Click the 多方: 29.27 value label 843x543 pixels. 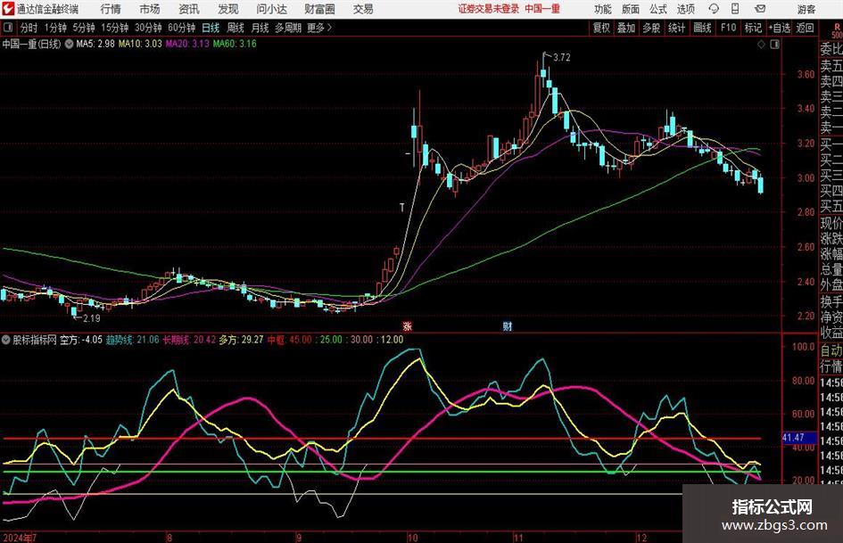tap(241, 340)
